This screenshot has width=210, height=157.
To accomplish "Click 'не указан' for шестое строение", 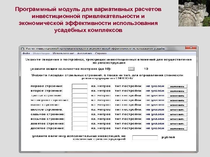I will pos(155,110).
